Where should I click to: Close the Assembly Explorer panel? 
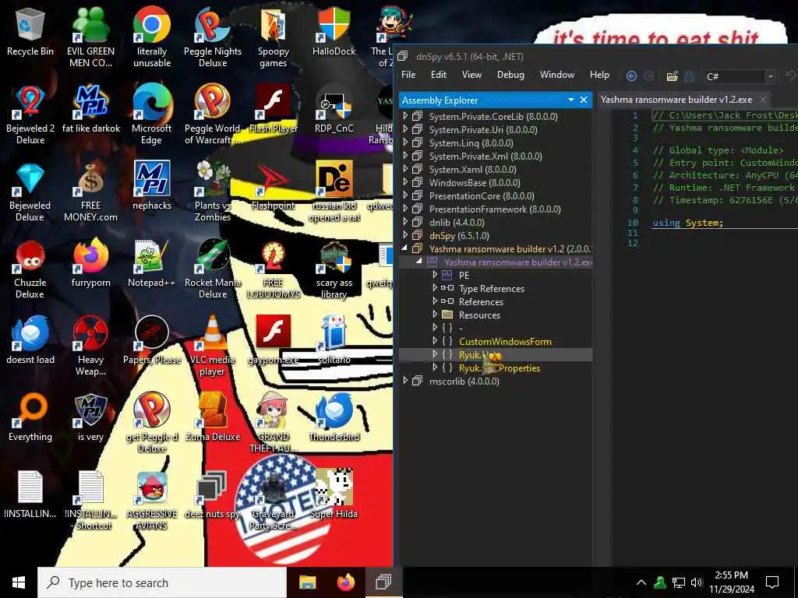point(584,100)
